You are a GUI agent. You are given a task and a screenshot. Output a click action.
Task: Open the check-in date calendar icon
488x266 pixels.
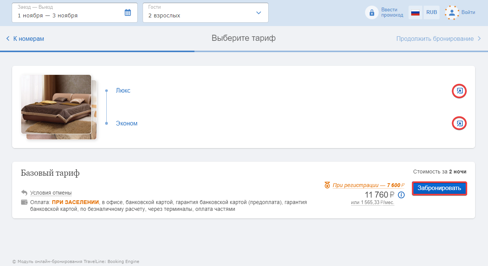[128, 12]
